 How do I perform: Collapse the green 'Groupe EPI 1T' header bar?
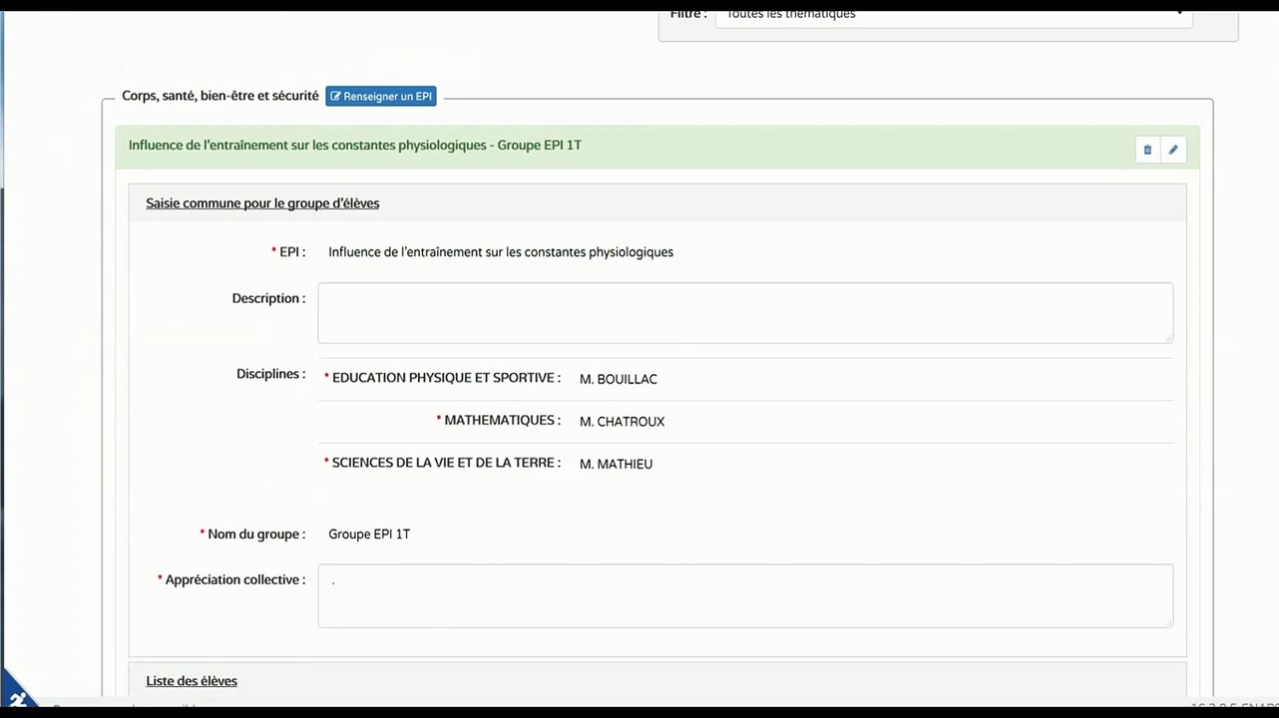(657, 147)
